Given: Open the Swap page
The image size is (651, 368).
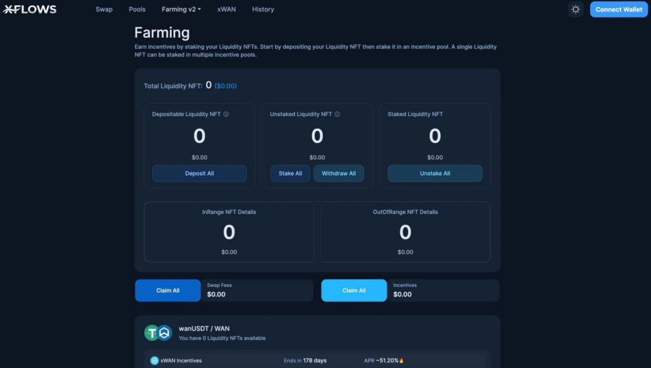Looking at the screenshot, I should pos(104,10).
